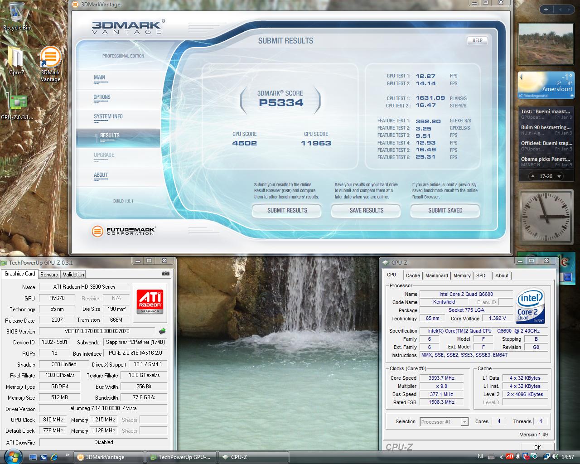This screenshot has height=464, width=580.
Task: Activate 3DMarkVantage taskbar button
Action: click(x=109, y=457)
